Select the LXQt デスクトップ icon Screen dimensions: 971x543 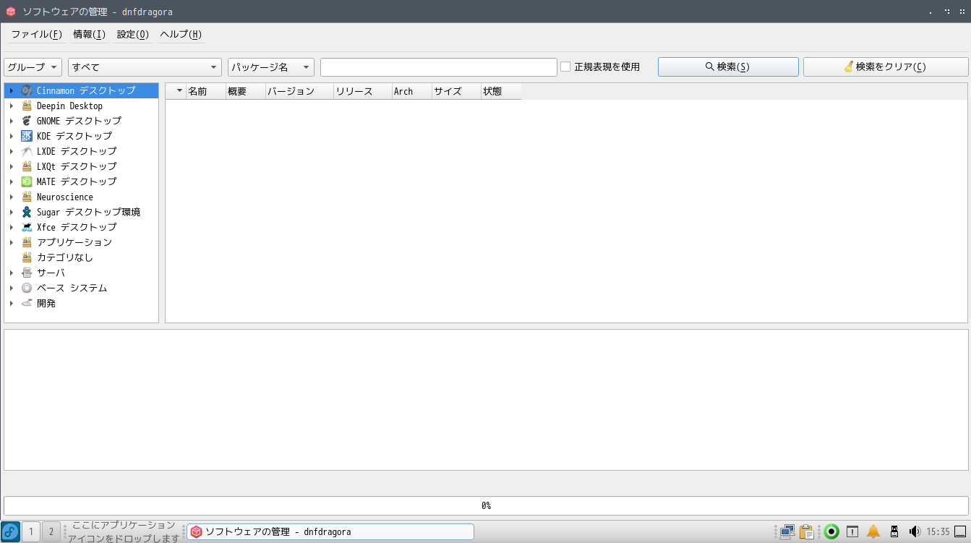coord(27,166)
